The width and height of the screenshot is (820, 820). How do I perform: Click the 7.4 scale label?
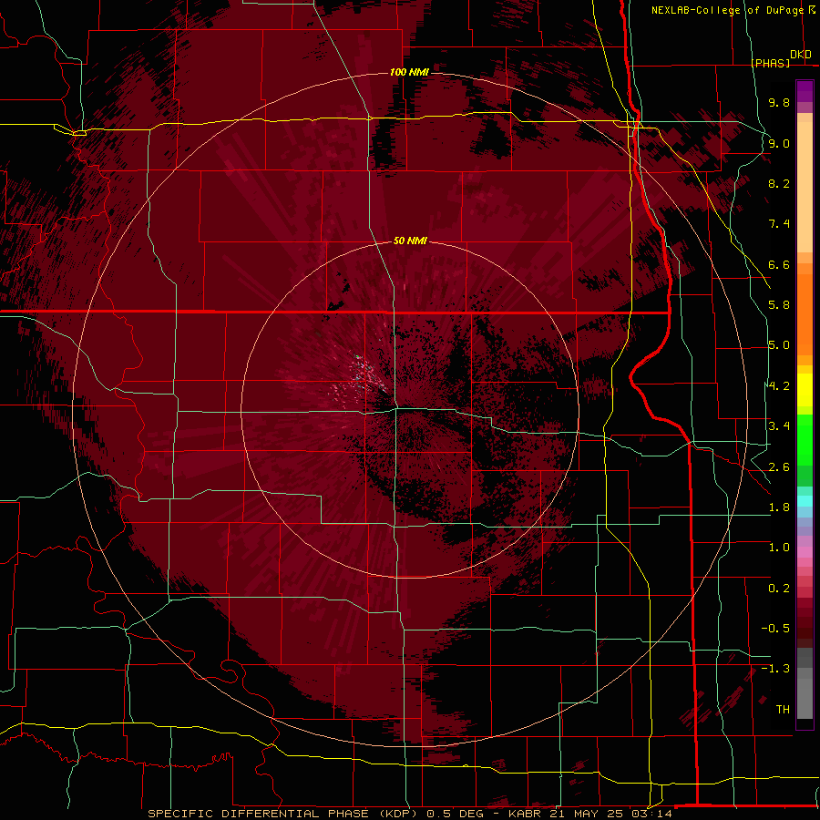779,224
